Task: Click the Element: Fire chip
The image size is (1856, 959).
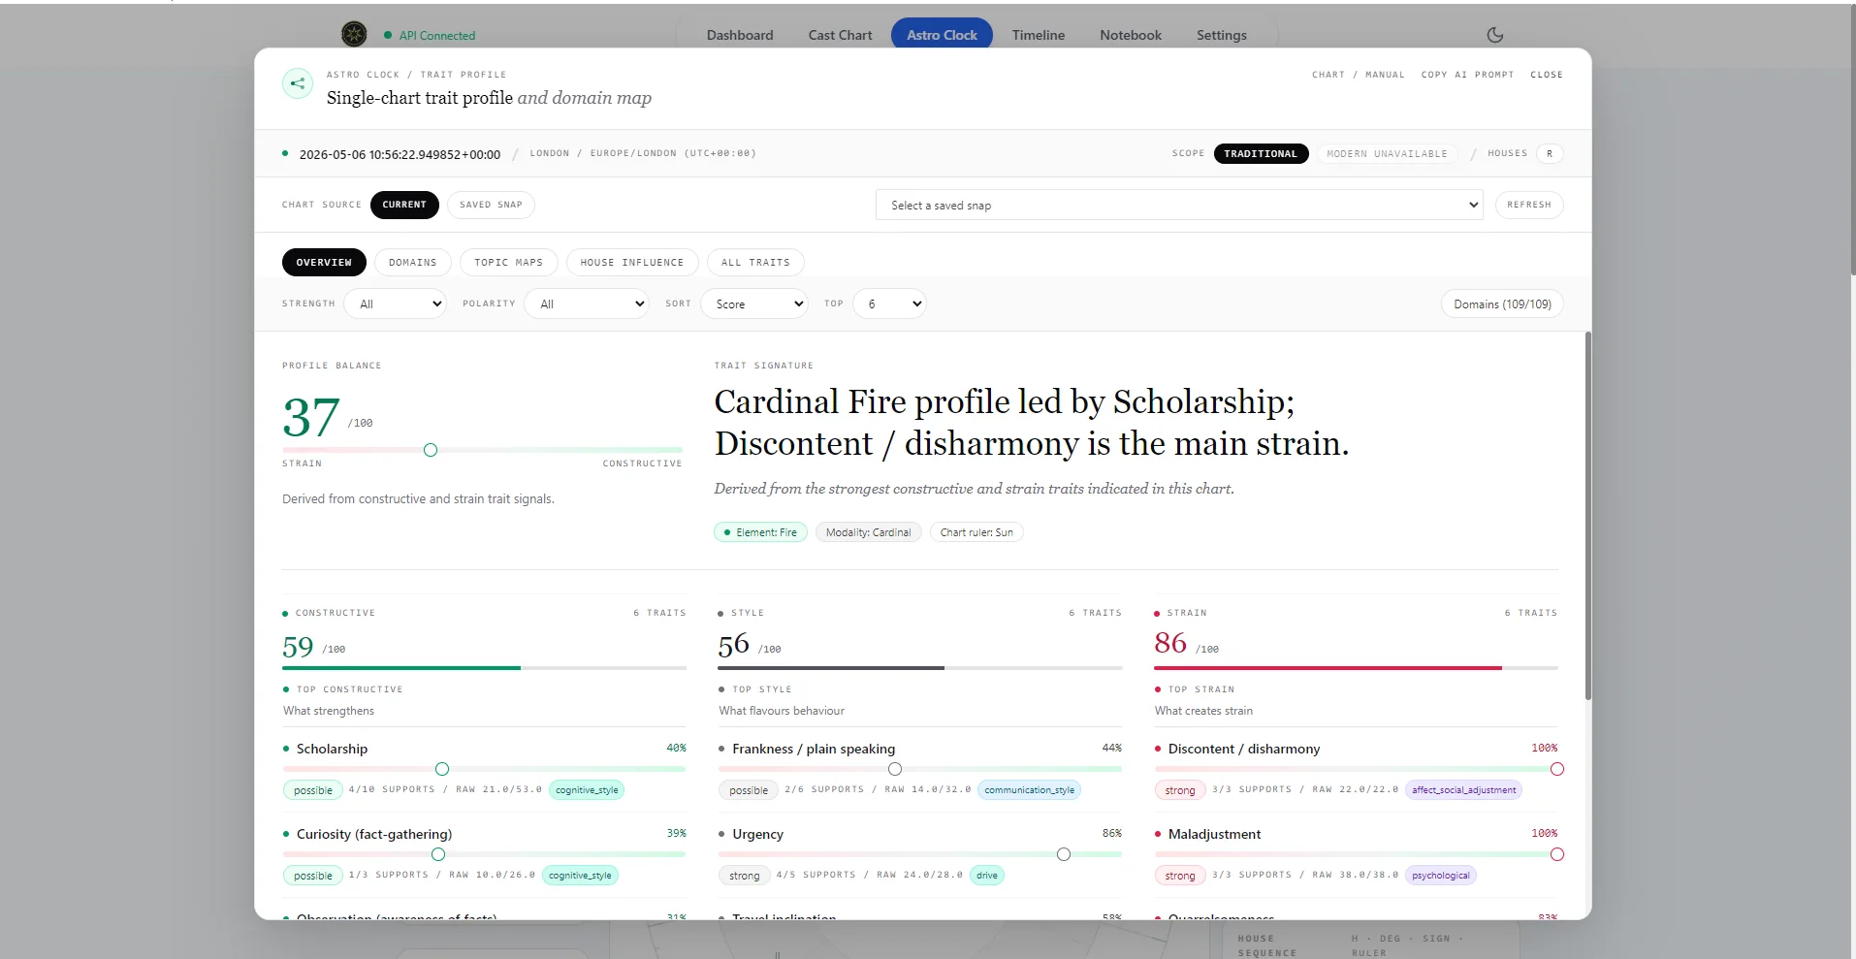Action: pyautogui.click(x=760, y=532)
